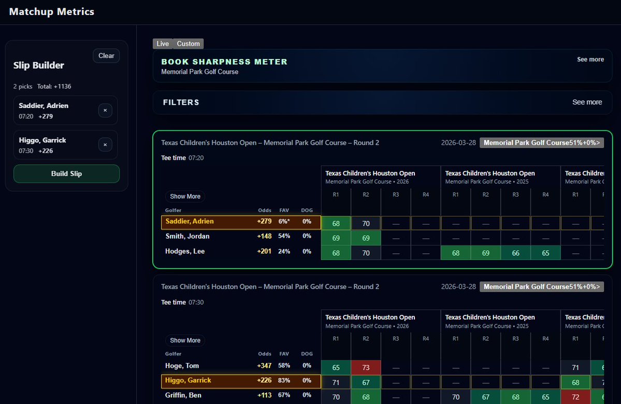Click Saddier's 2026 R1 score 68
The height and width of the screenshot is (404, 621).
(x=336, y=223)
